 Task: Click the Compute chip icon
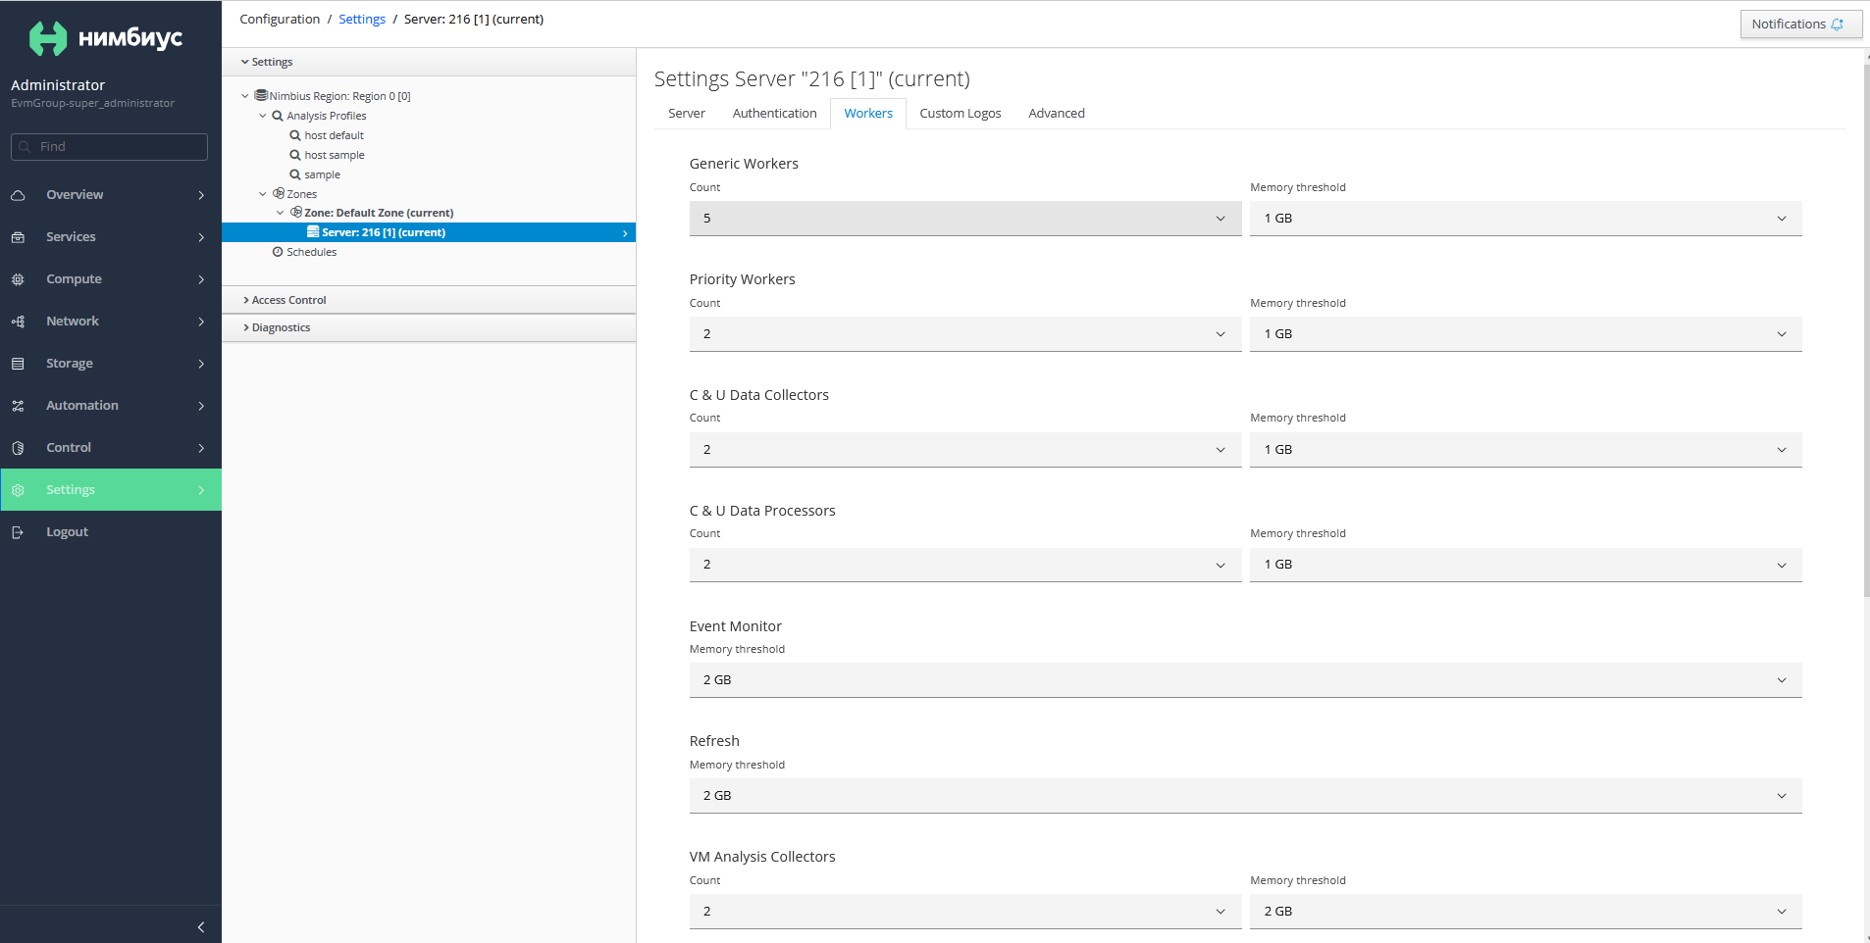click(18, 279)
